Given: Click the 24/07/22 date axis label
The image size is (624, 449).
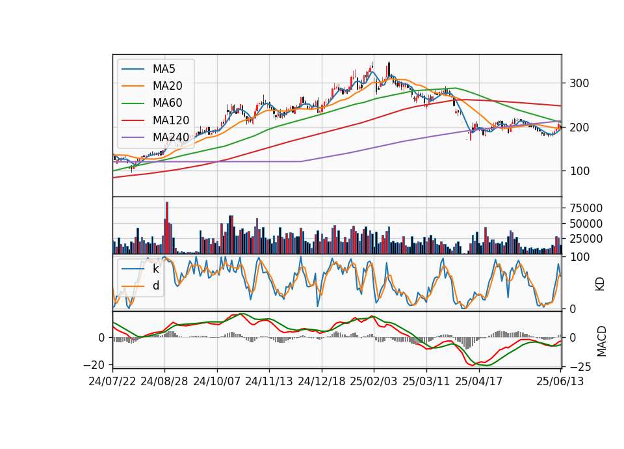Looking at the screenshot, I should pos(112,381).
